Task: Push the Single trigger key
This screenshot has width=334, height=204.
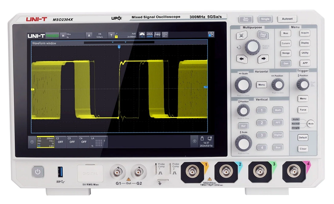Action: coord(265,19)
